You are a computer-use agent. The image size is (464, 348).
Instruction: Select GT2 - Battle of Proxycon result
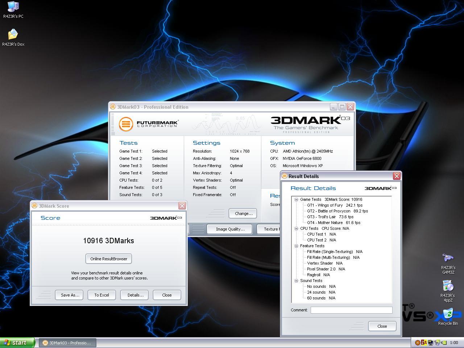(337, 211)
